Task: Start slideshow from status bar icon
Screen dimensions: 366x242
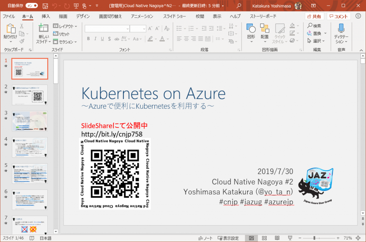Action: click(290, 238)
